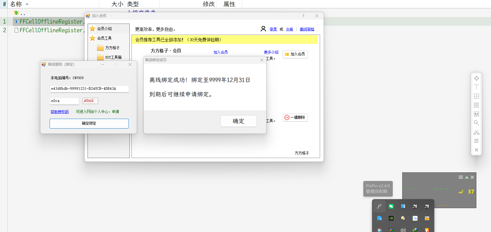Open NVIDIA icon in tray overflow

(x=391, y=218)
